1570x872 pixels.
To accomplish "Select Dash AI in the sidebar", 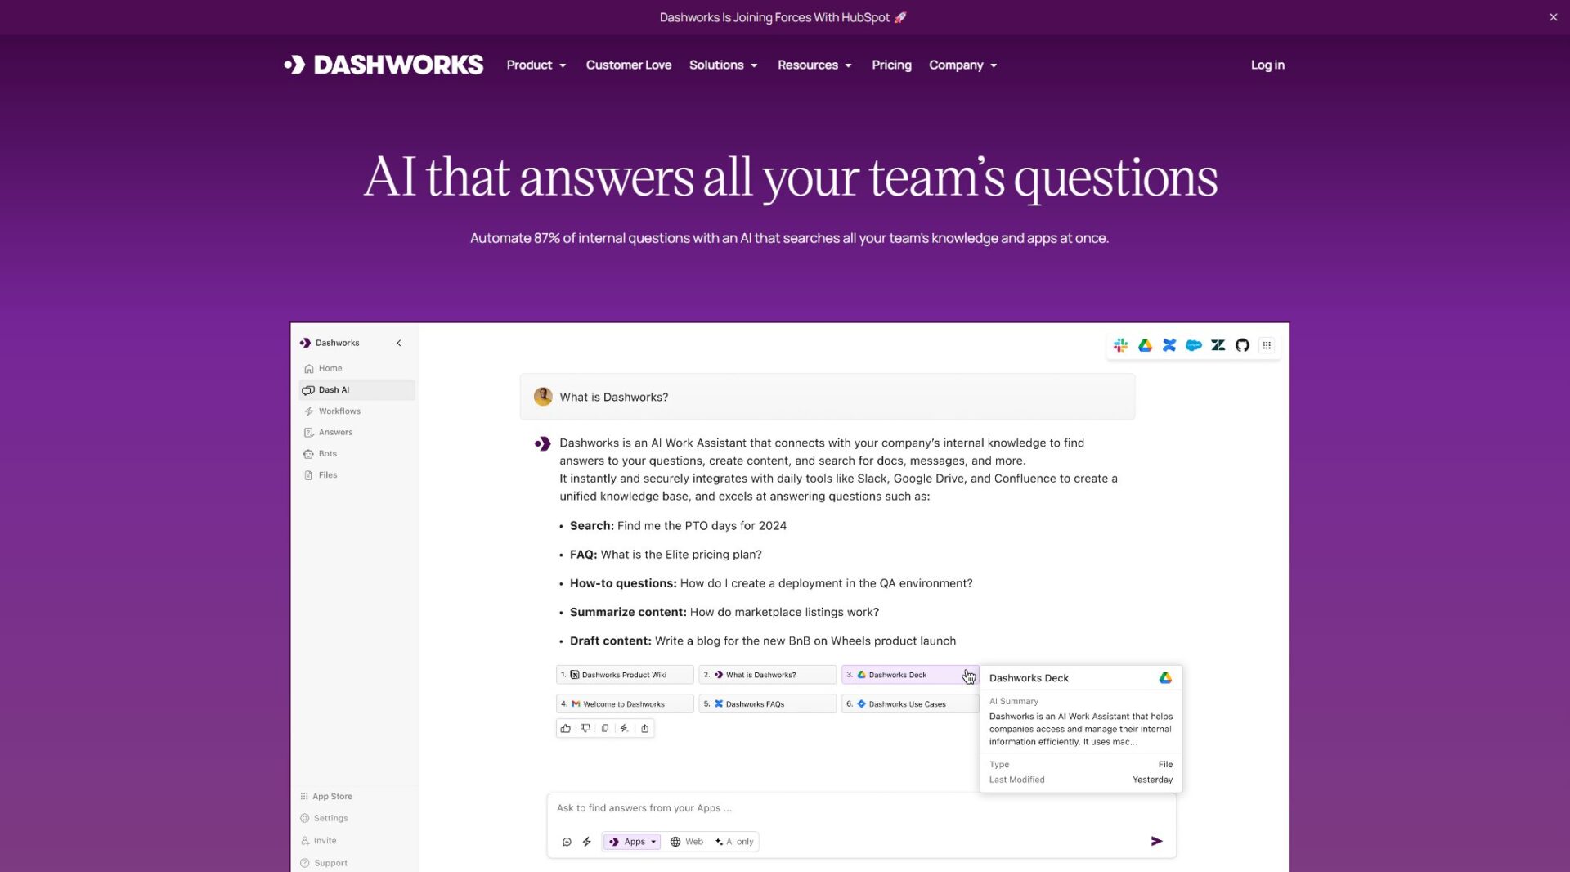I will coord(334,389).
